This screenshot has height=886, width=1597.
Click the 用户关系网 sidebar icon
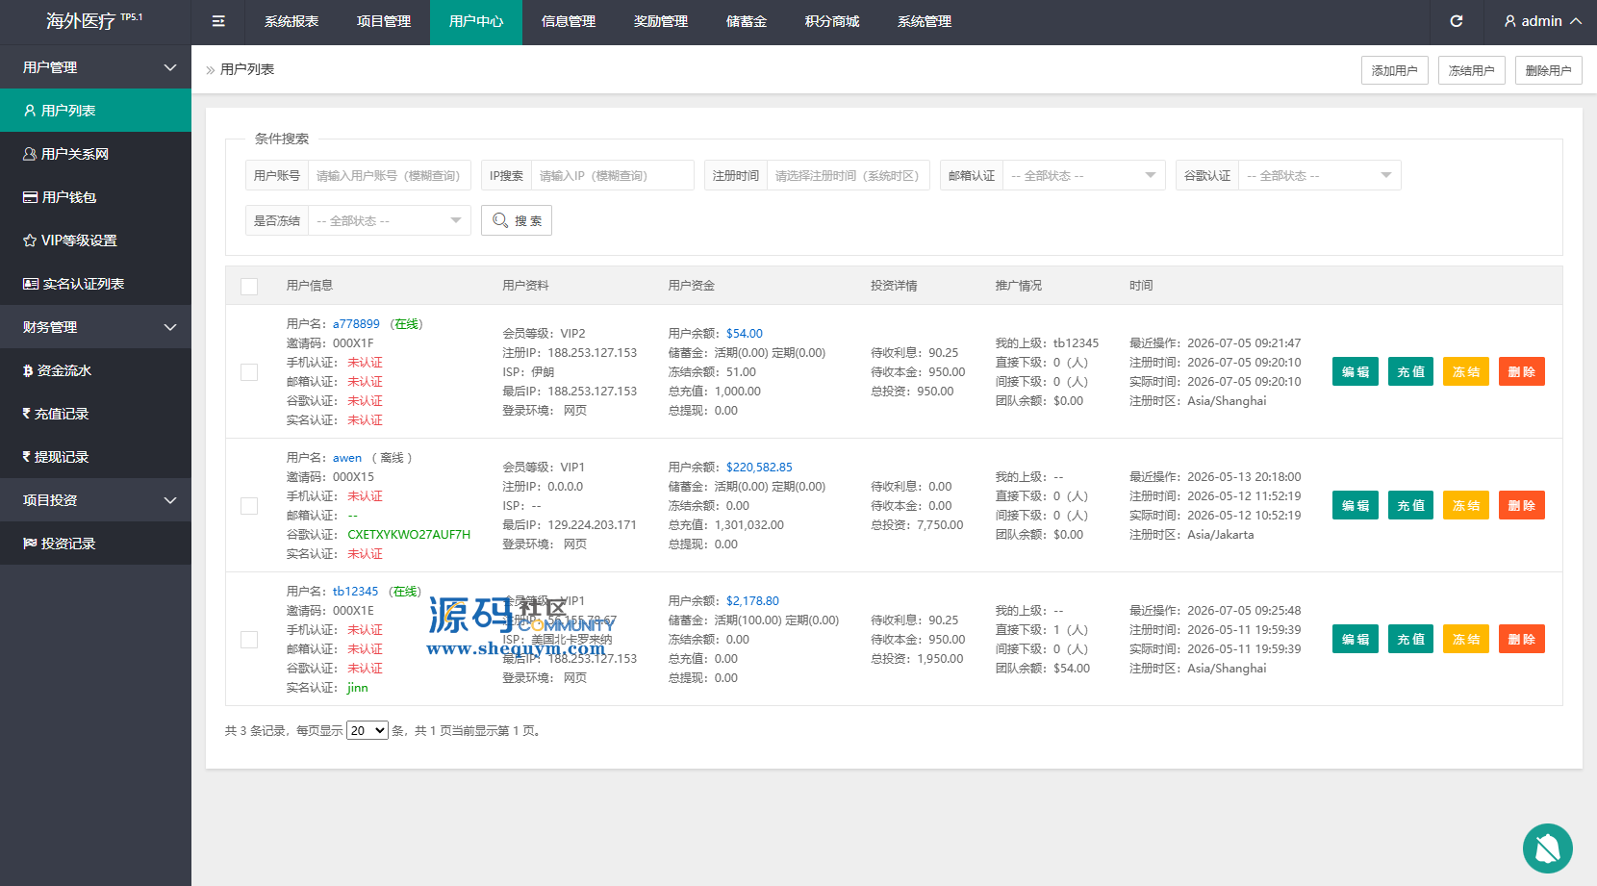coord(30,154)
